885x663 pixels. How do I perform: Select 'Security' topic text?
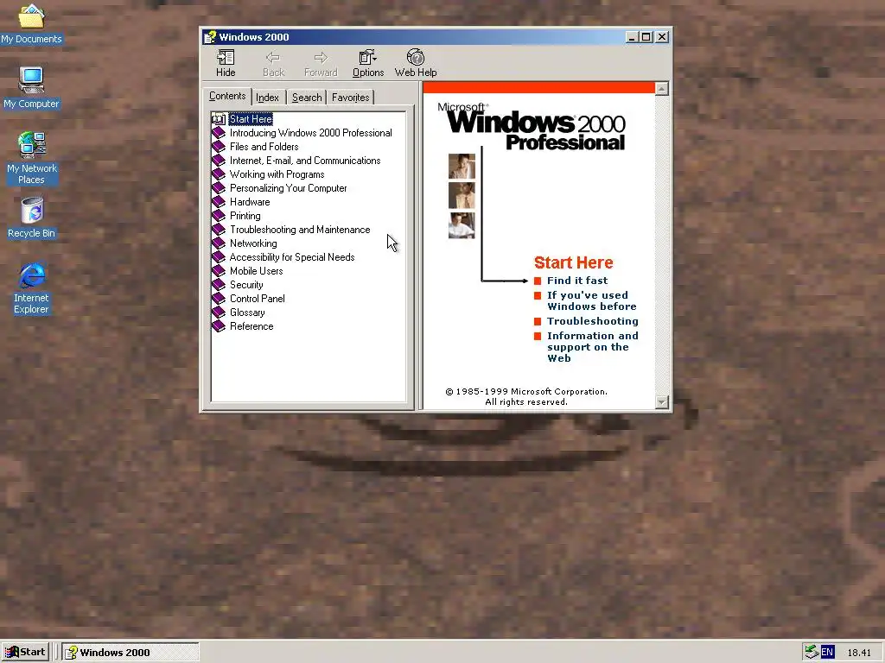point(246,285)
